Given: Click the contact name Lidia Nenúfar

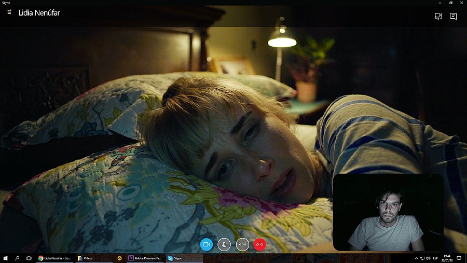Looking at the screenshot, I should pyautogui.click(x=39, y=13).
